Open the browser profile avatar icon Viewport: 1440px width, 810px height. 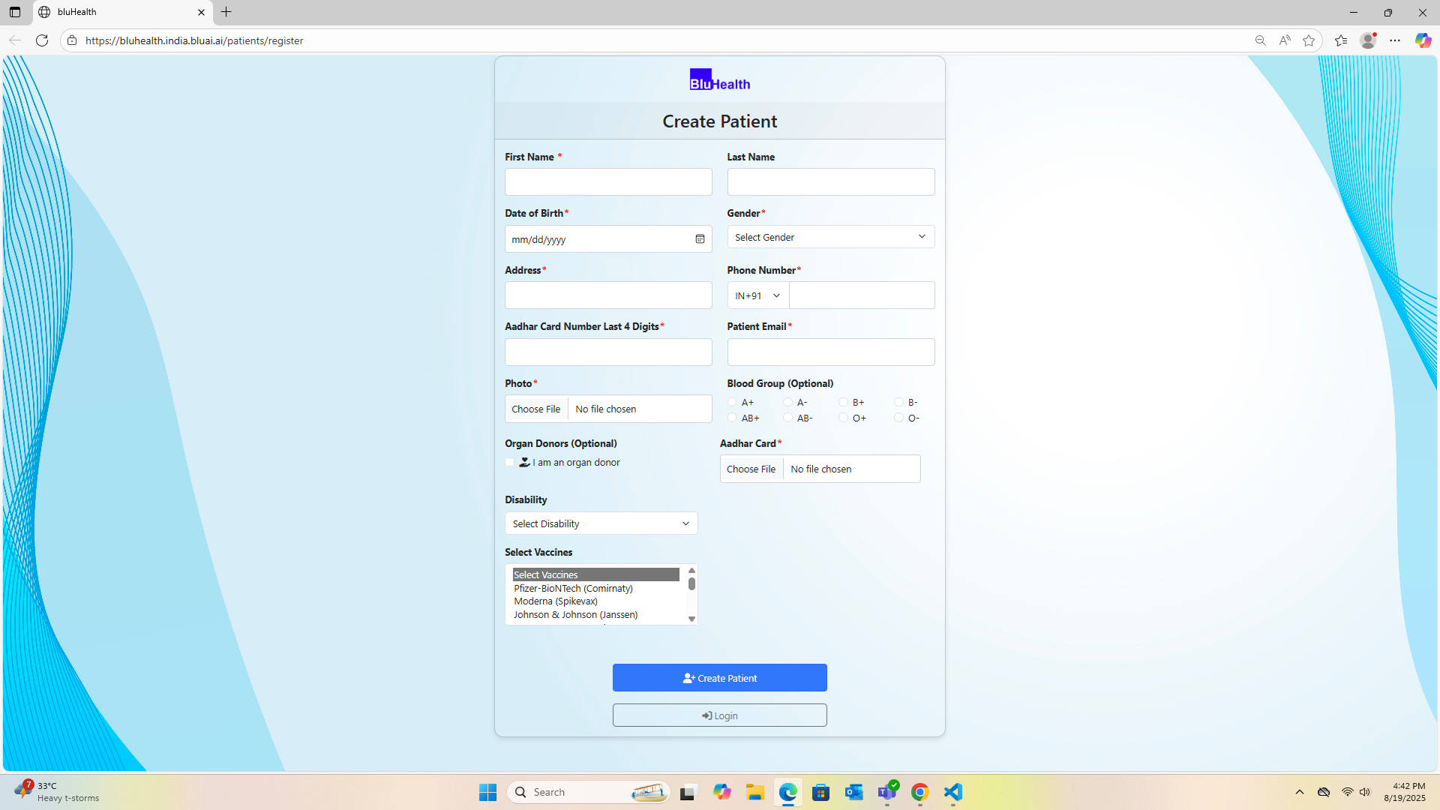coord(1368,40)
